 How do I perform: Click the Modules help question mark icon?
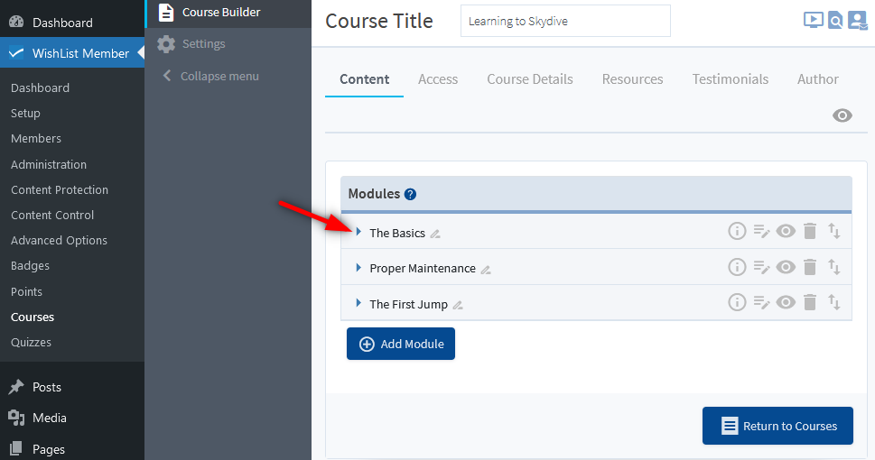coord(410,194)
